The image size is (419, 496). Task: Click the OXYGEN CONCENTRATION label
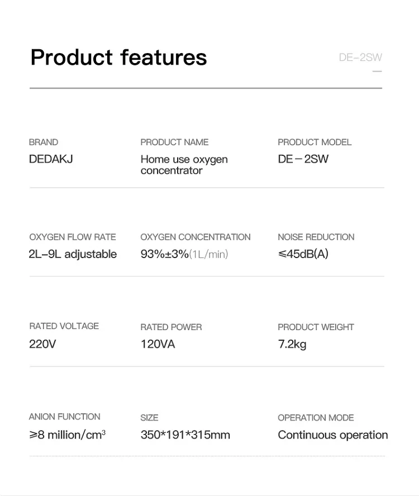pos(196,237)
